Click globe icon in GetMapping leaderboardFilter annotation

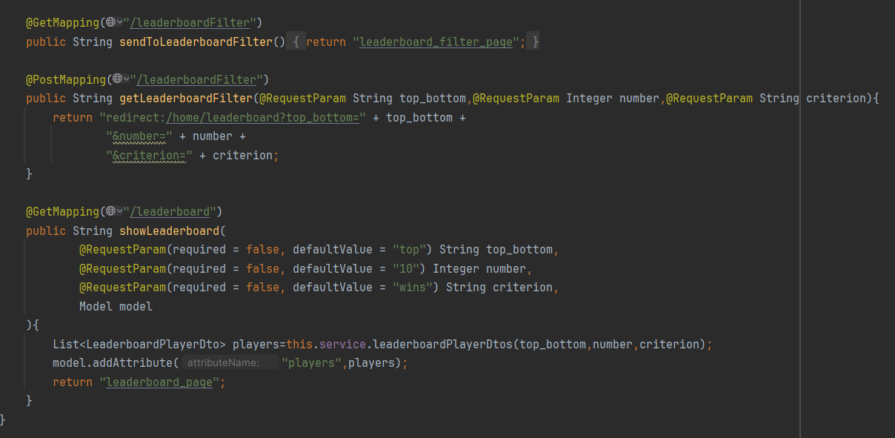click(x=110, y=23)
